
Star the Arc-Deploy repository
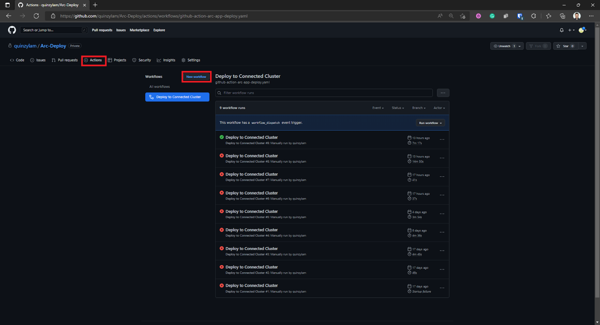566,46
